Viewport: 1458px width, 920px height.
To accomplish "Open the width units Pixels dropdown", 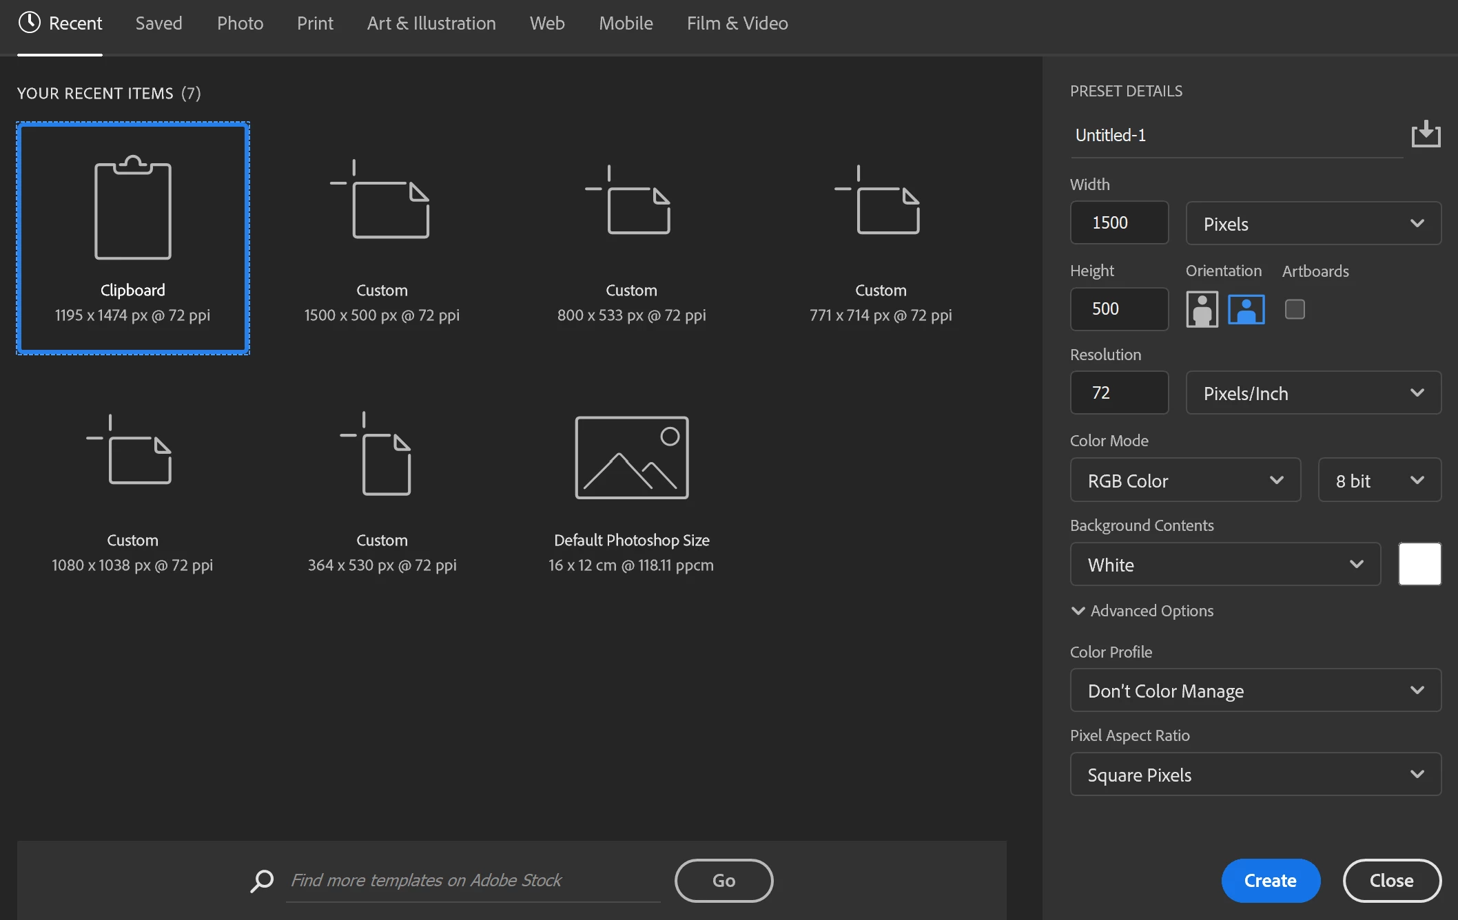I will pyautogui.click(x=1313, y=223).
